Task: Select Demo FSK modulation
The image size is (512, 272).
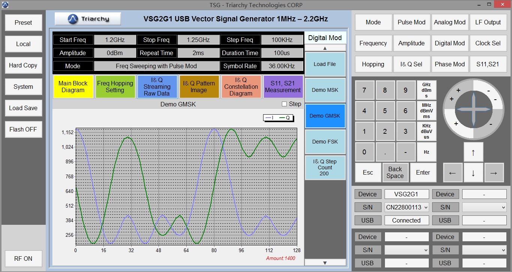Action: click(x=325, y=142)
